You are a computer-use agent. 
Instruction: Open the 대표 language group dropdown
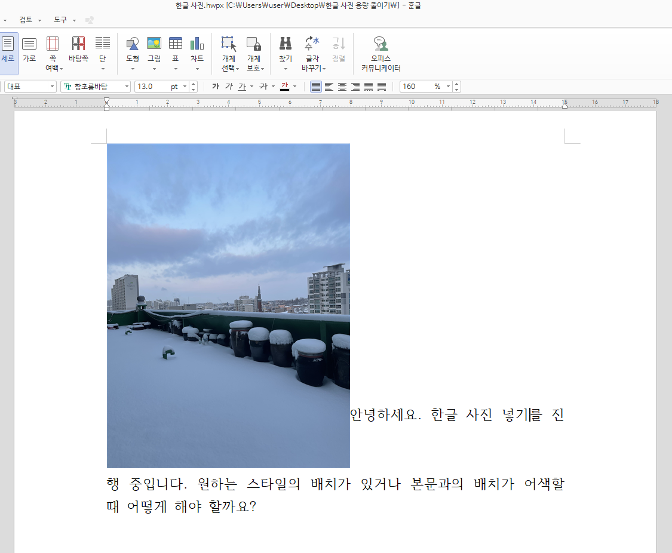point(30,87)
